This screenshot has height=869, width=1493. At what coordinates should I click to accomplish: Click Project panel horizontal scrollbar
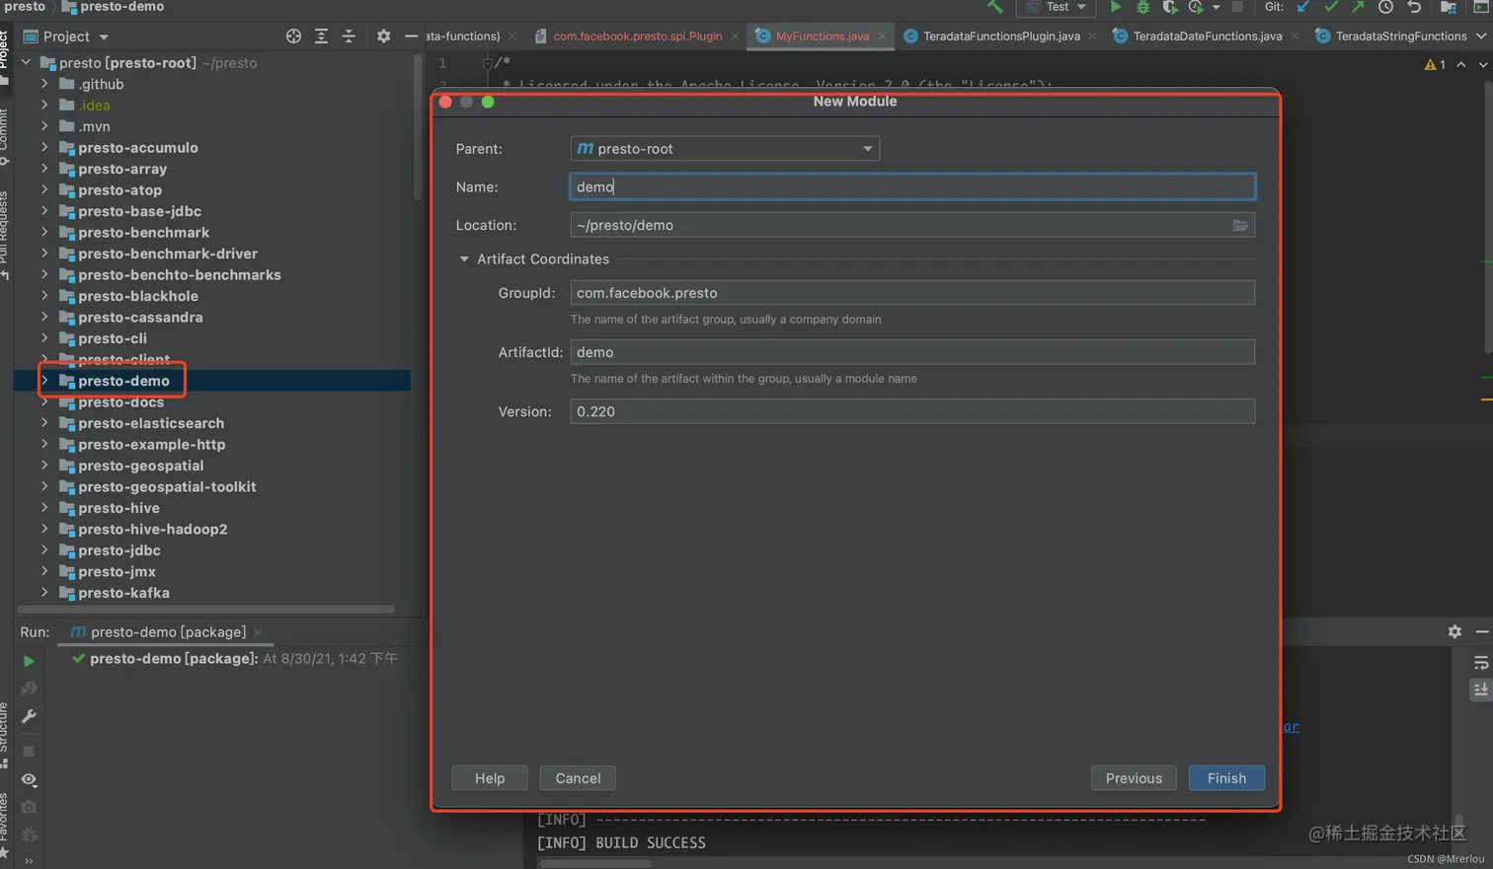[205, 610]
